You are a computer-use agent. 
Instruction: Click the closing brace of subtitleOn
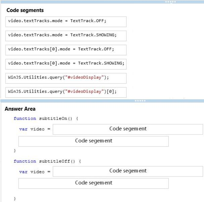tap(15, 151)
